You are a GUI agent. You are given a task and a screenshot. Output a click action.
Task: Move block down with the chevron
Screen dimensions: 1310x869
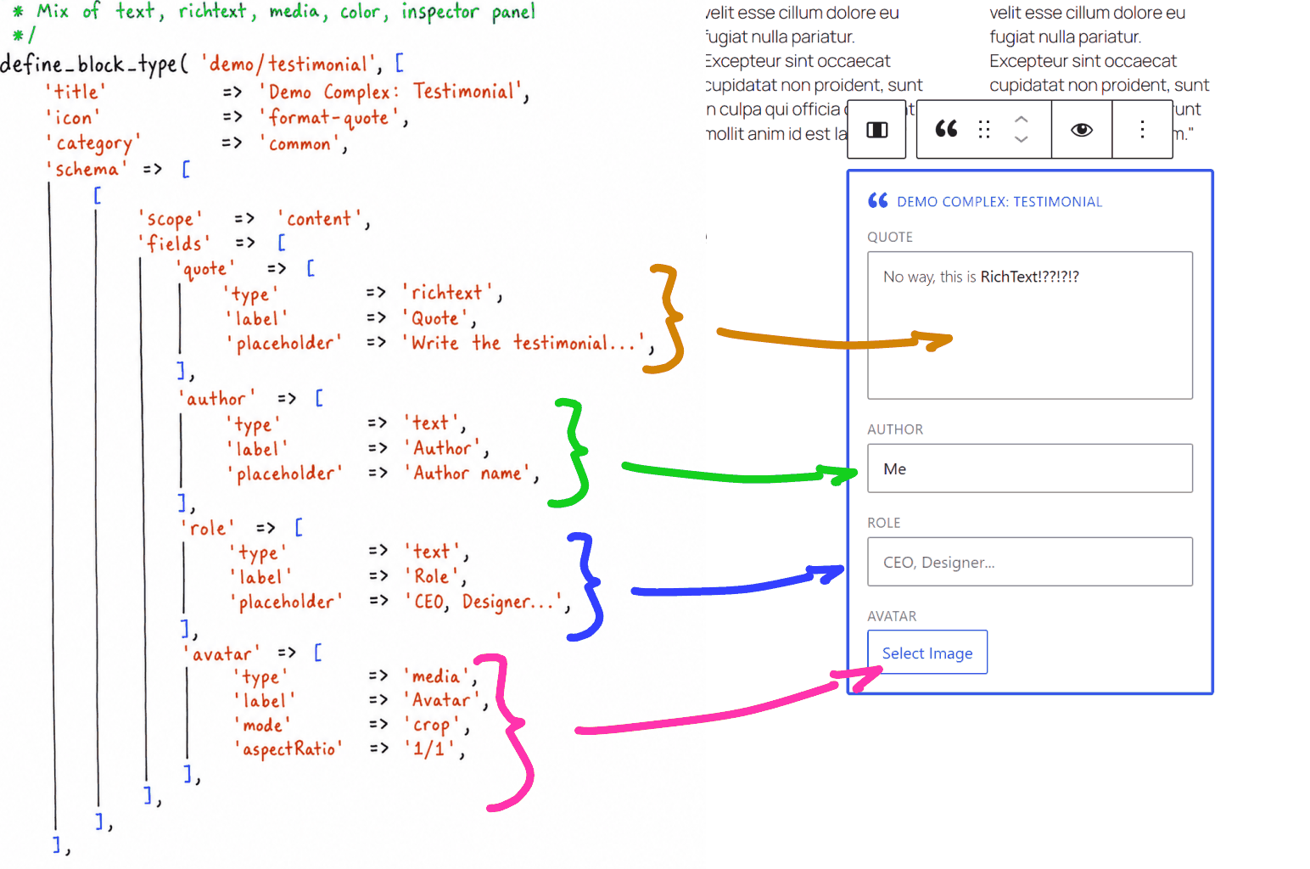1022,139
